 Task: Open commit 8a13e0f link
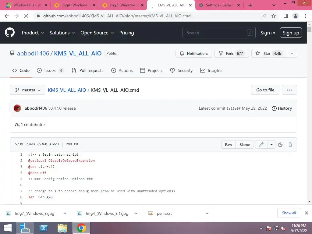tap(233, 108)
